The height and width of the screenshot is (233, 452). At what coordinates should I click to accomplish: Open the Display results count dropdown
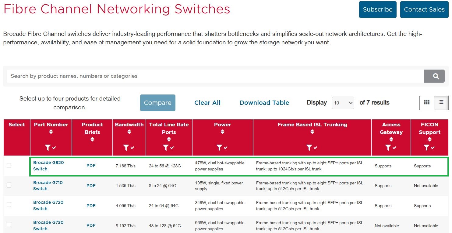(343, 103)
